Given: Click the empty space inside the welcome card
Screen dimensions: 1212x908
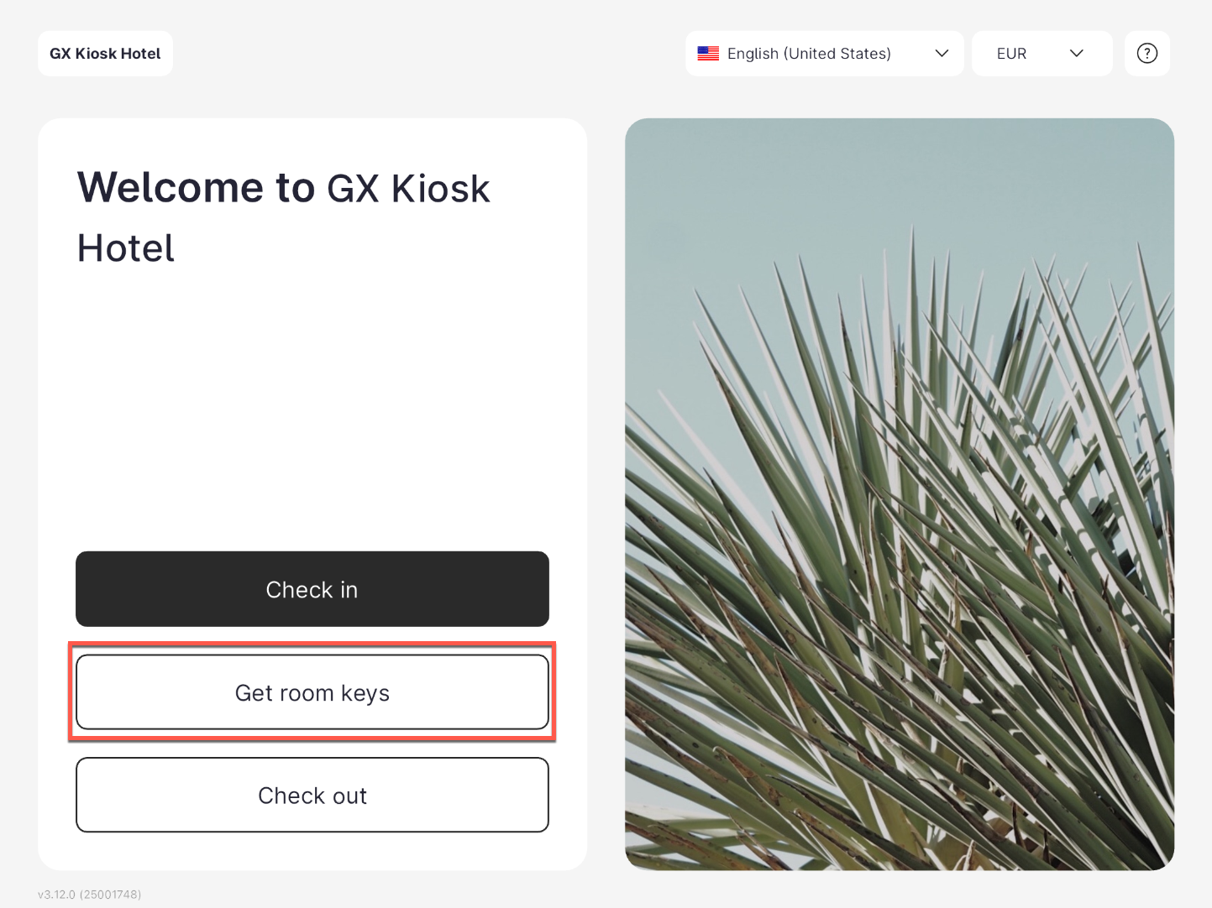Looking at the screenshot, I should (312, 403).
